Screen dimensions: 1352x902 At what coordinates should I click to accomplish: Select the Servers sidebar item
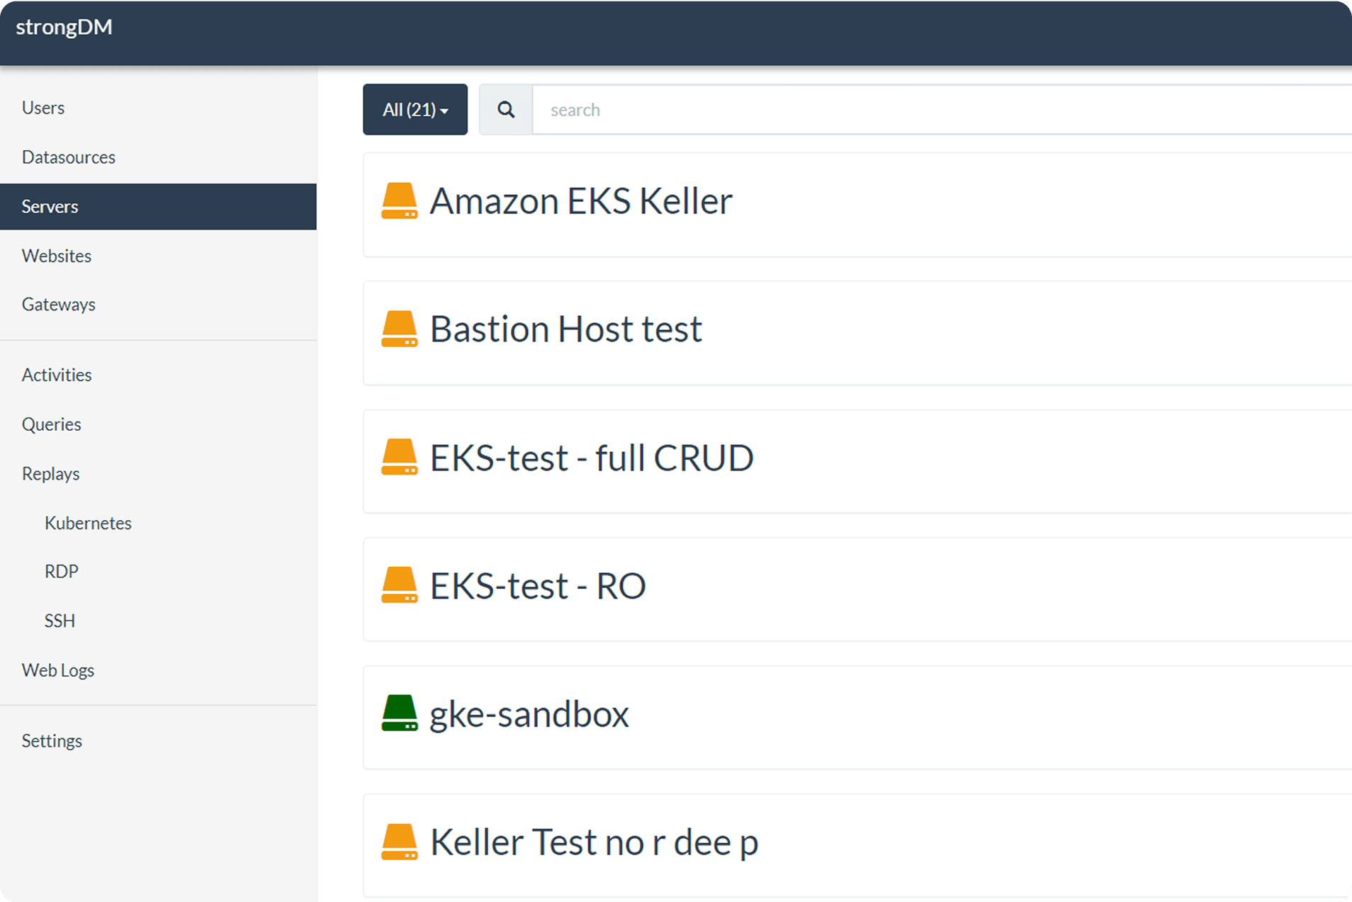[50, 207]
